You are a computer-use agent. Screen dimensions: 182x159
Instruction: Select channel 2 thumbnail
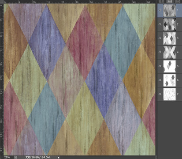pos(170,24)
